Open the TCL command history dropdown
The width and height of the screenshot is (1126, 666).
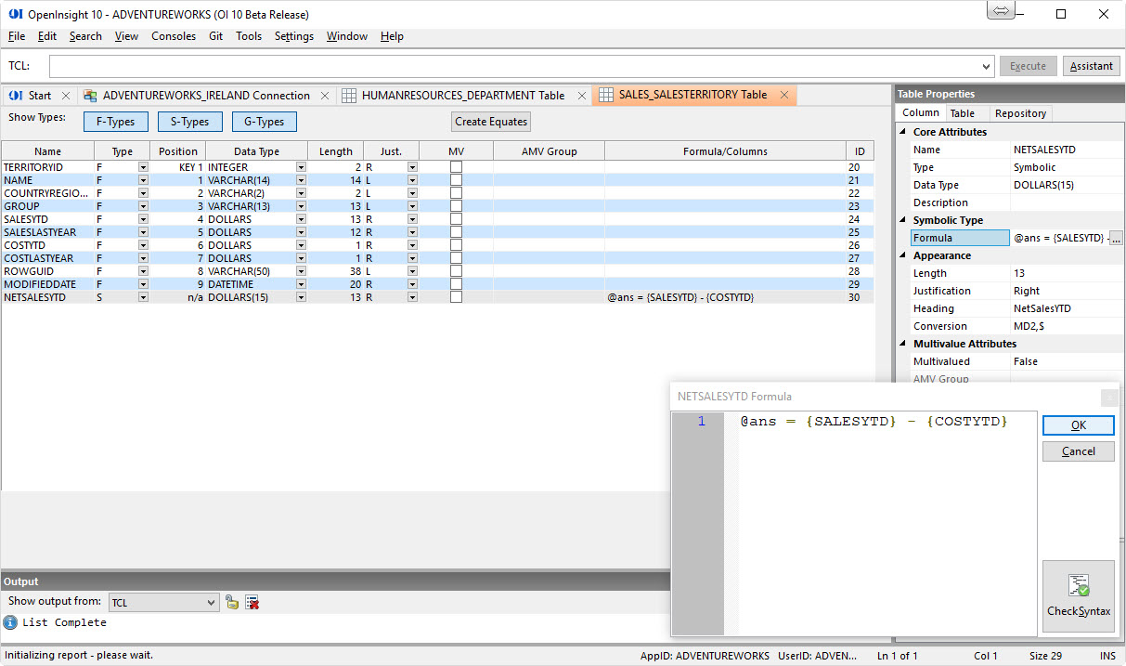pos(987,67)
